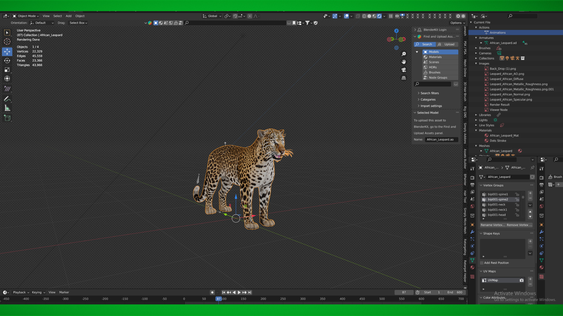
Task: Expand the Libraries entry in outliner
Action: (476, 115)
